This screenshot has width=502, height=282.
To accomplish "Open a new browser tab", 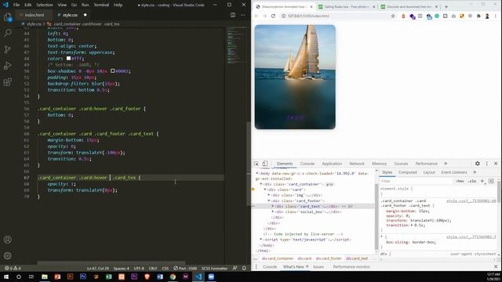I will click(x=446, y=6).
